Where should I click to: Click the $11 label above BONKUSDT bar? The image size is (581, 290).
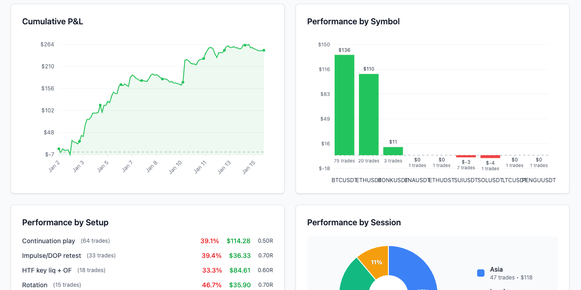pyautogui.click(x=393, y=142)
